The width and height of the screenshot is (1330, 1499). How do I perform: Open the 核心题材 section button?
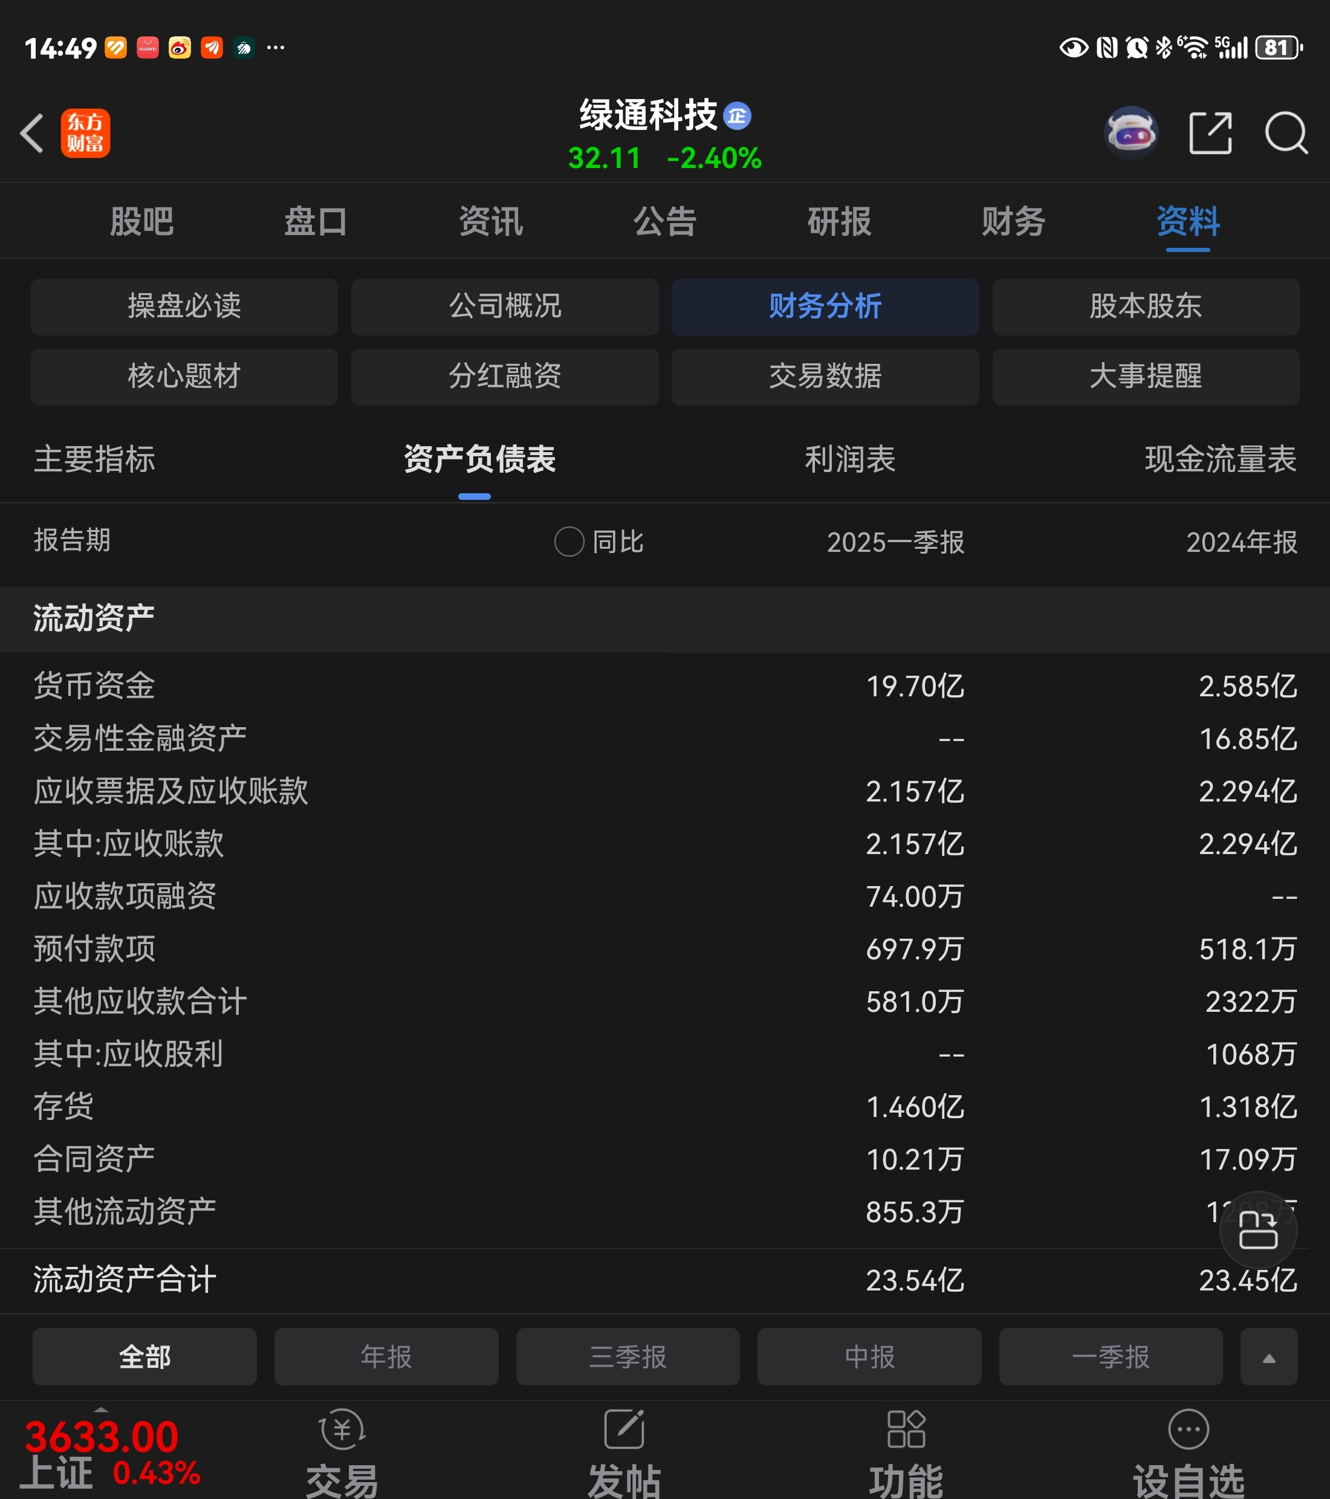tap(184, 377)
